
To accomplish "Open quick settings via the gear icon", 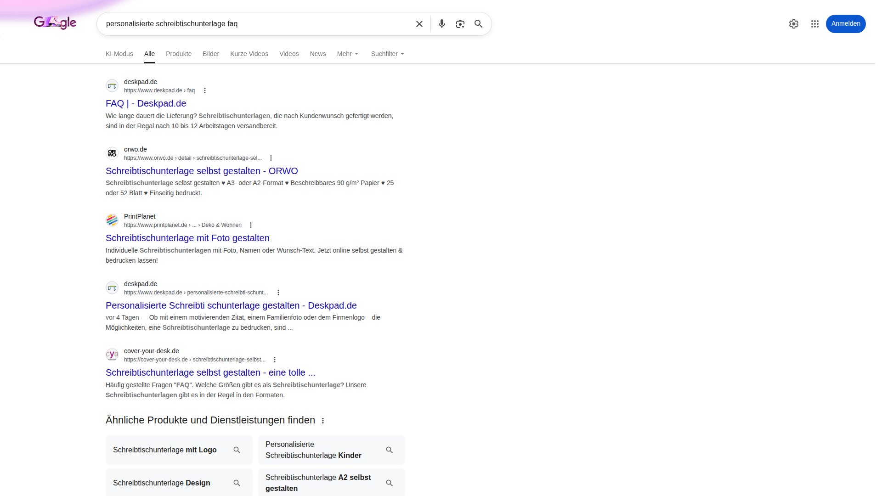I will 794,23.
